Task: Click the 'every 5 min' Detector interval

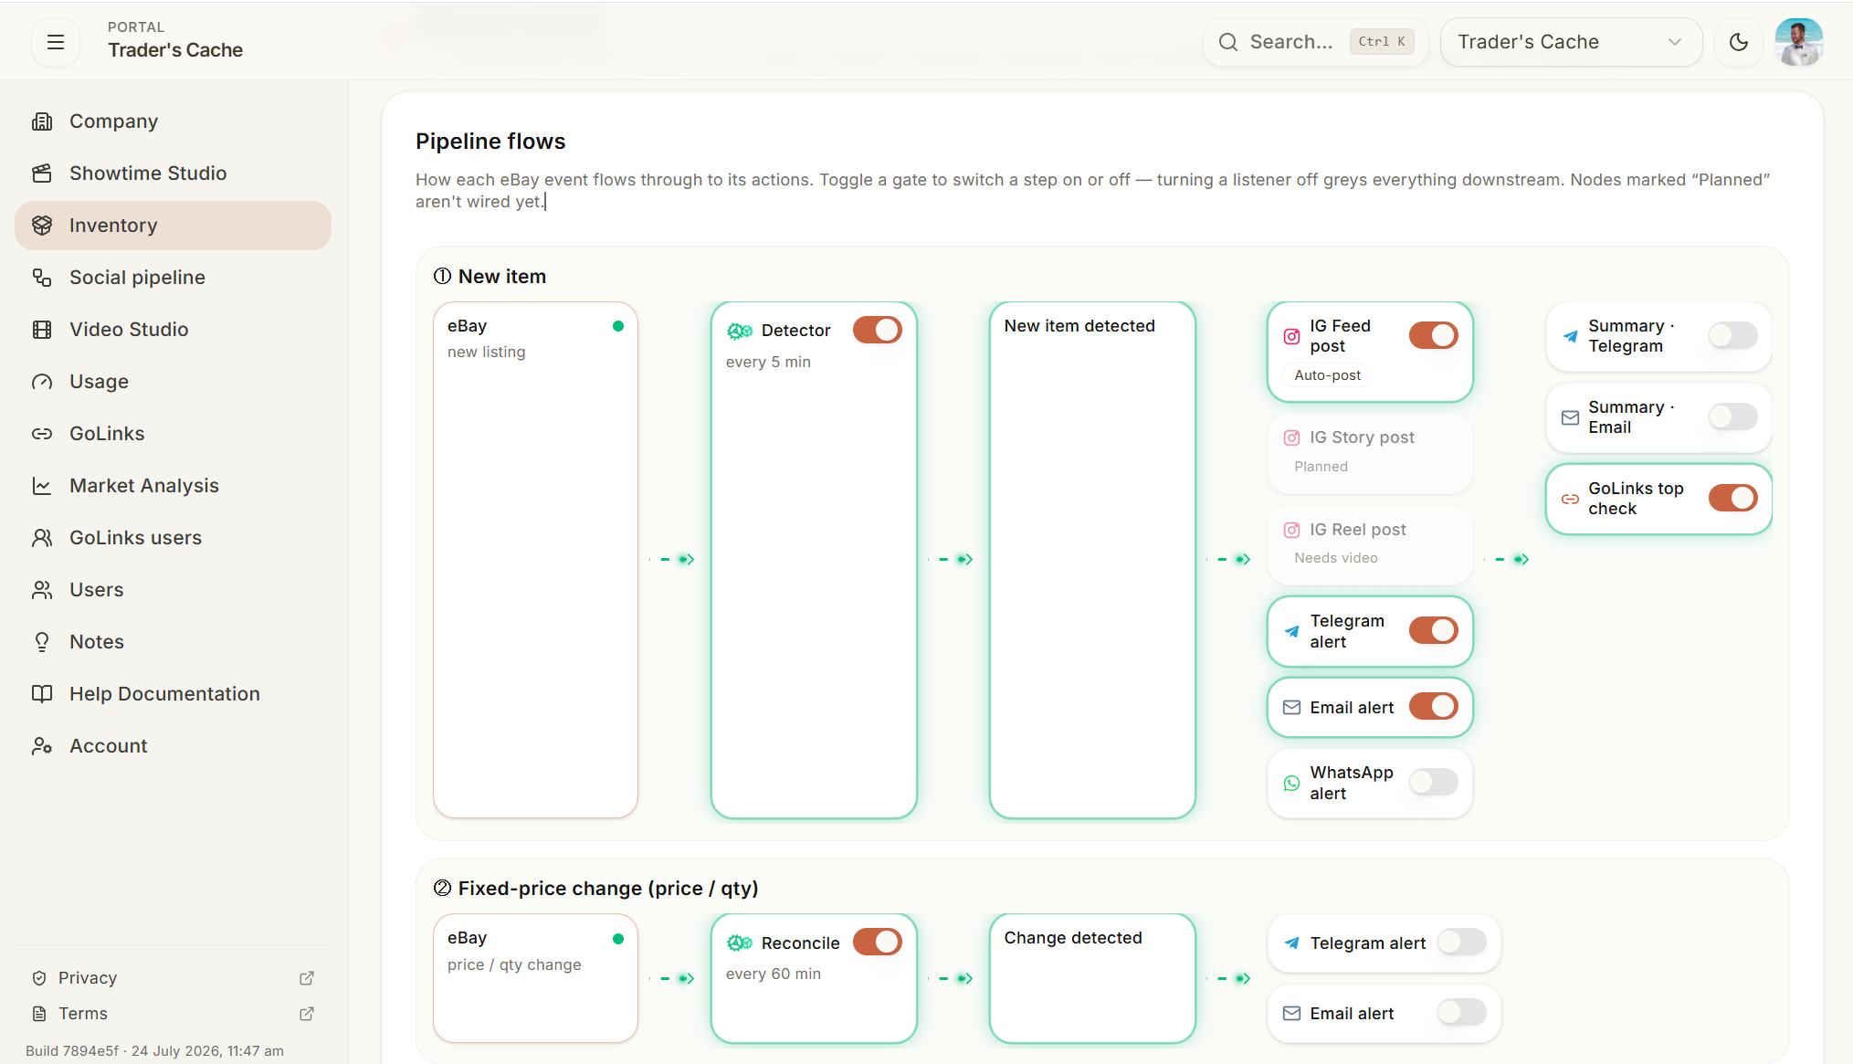Action: pyautogui.click(x=768, y=362)
